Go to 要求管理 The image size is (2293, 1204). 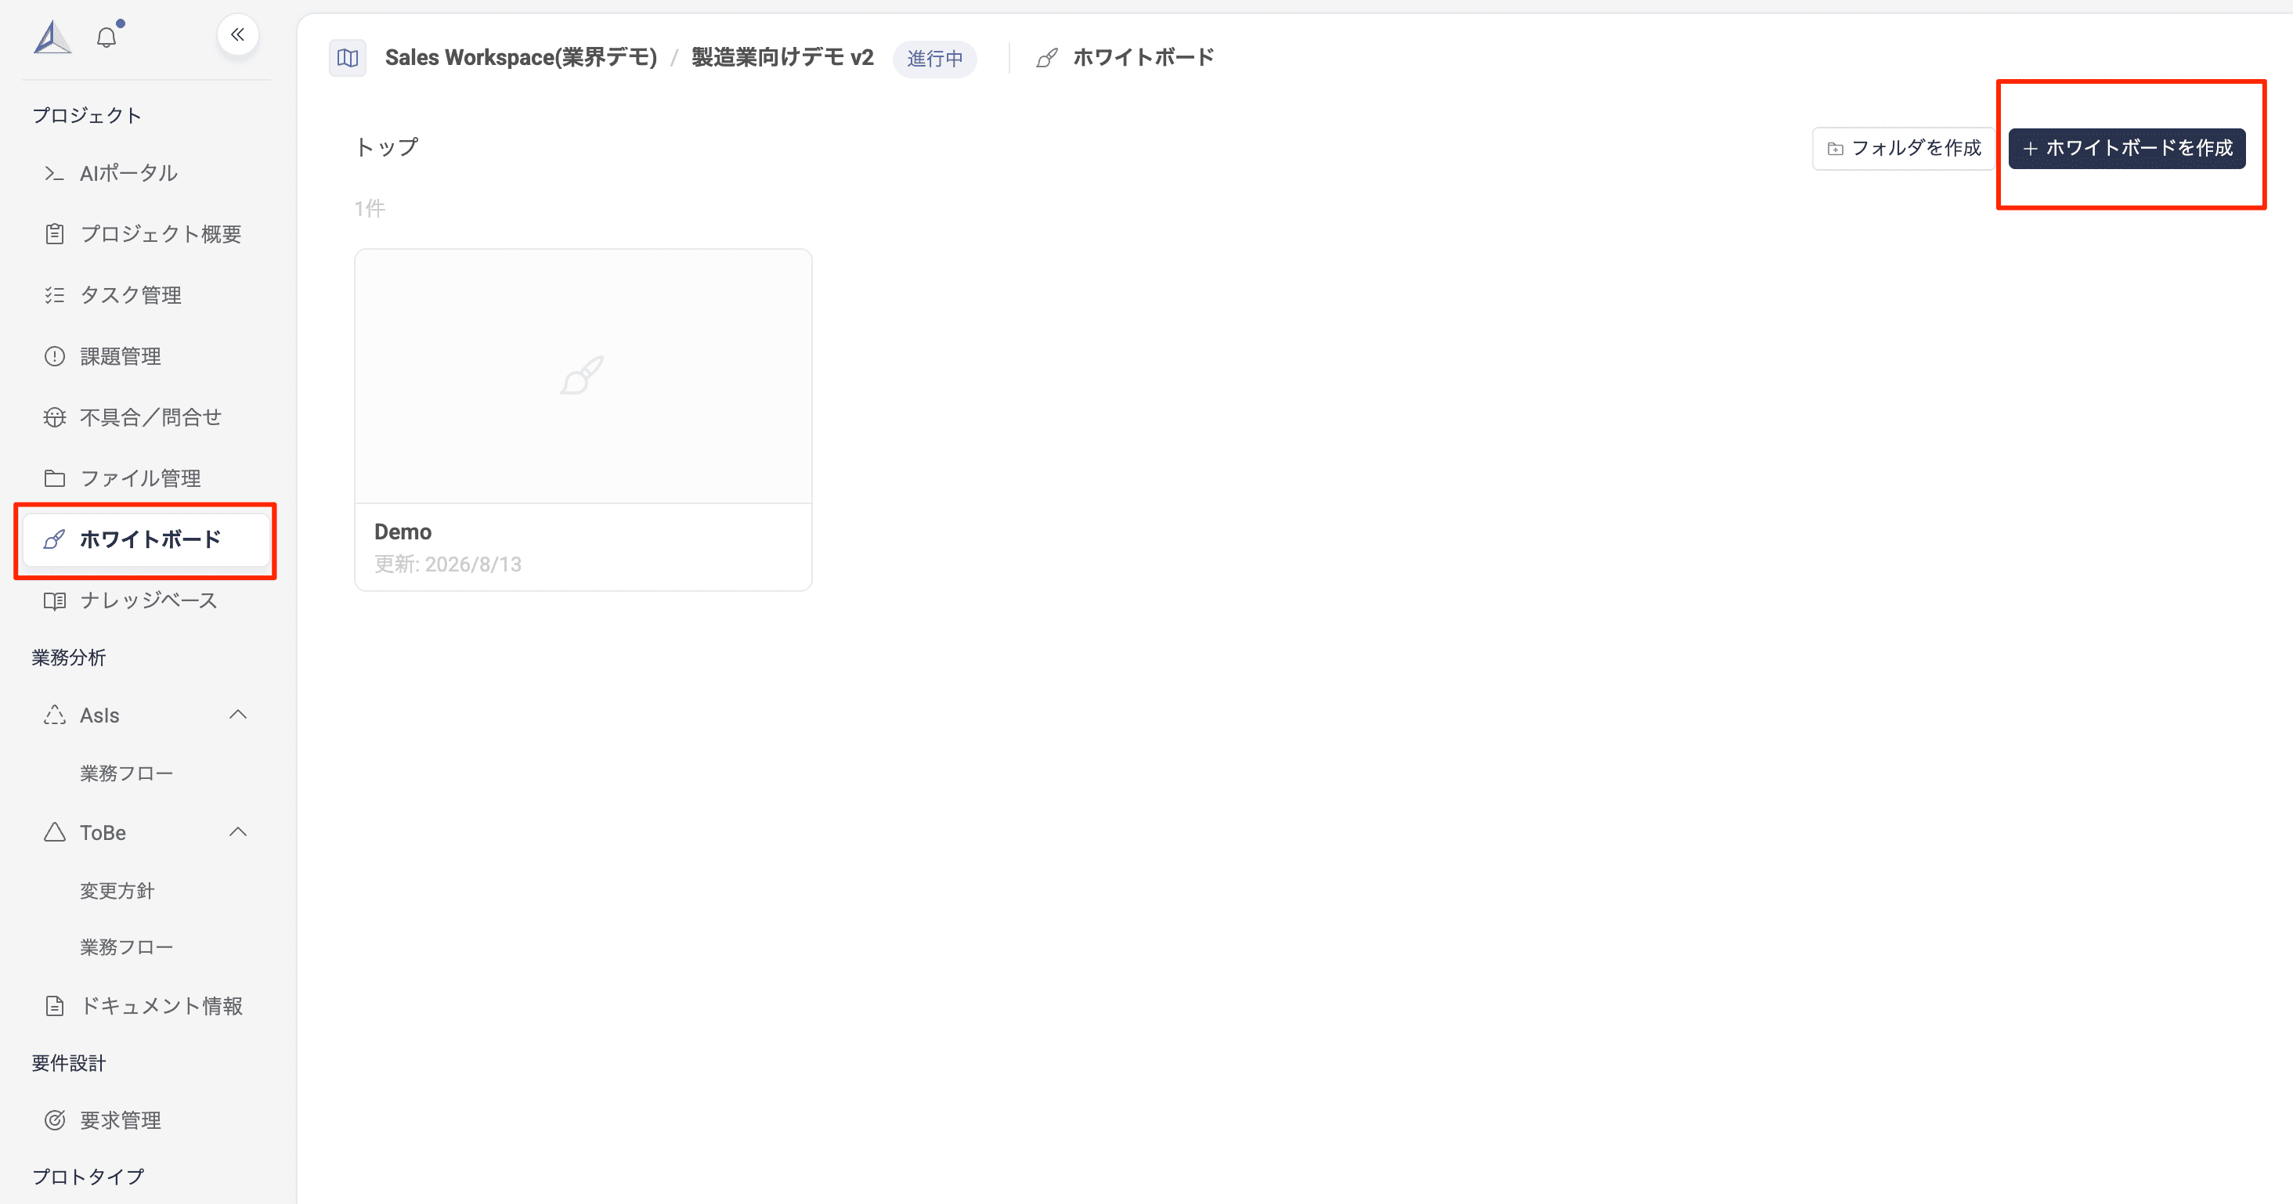point(147,1120)
